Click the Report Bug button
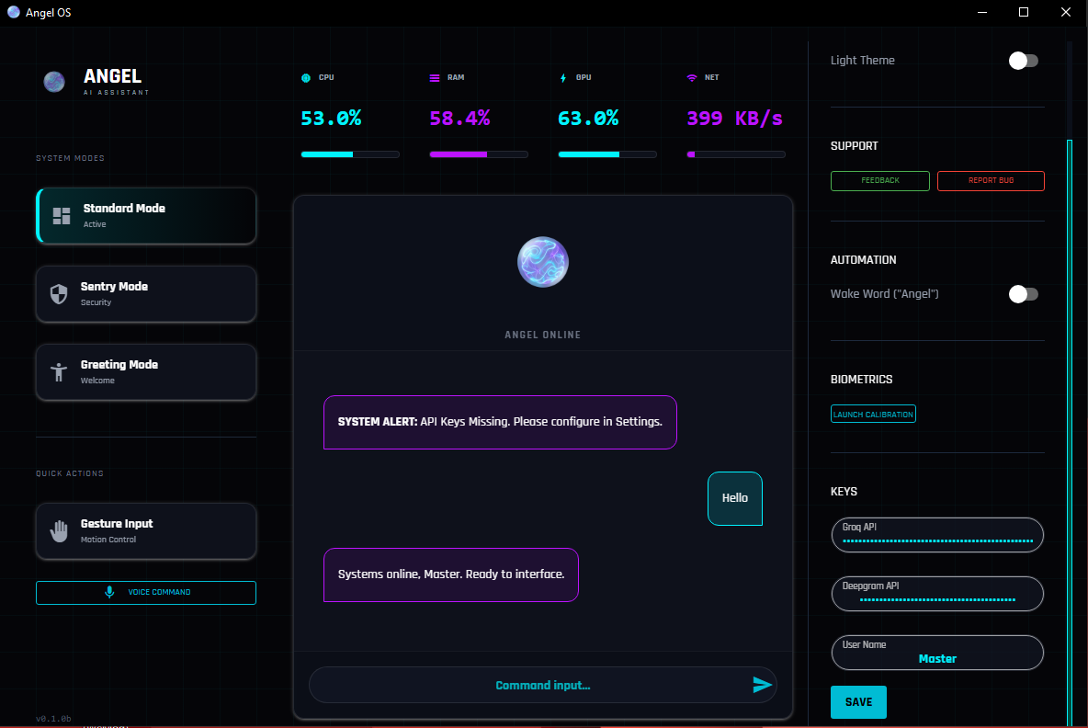The width and height of the screenshot is (1088, 728). coord(991,180)
